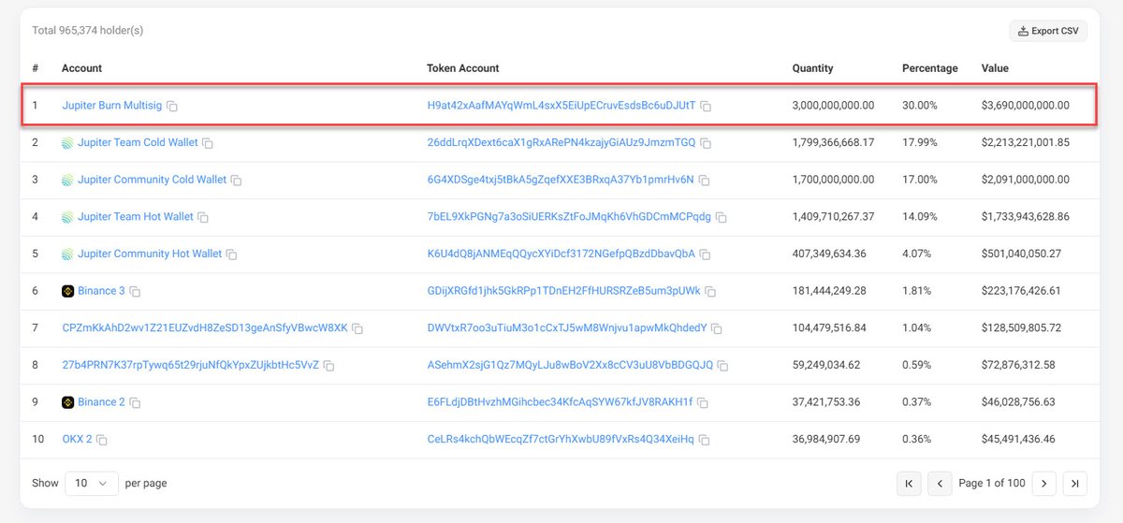The width and height of the screenshot is (1123, 523).
Task: Select the 14.09% percentage cell
Action: click(x=919, y=217)
